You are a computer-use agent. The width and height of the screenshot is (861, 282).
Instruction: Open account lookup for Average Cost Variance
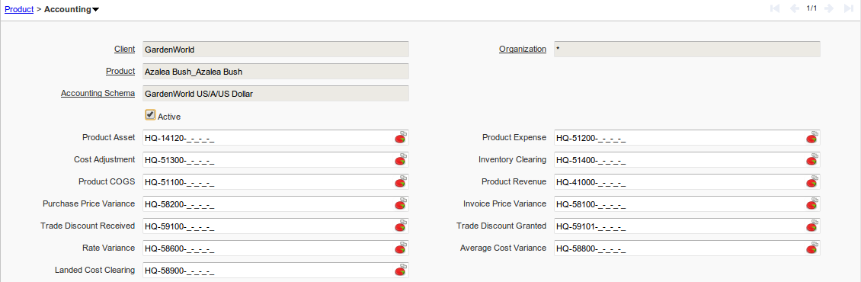[x=813, y=248]
